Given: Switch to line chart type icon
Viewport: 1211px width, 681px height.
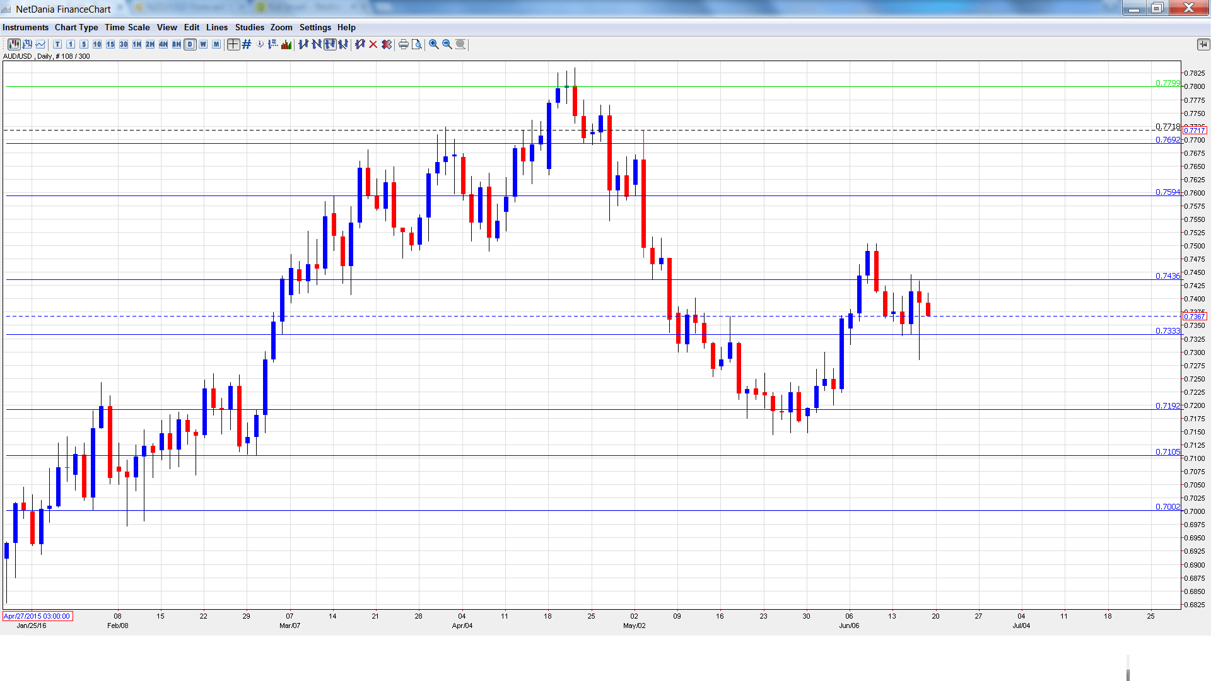Looking at the screenshot, I should coord(41,44).
